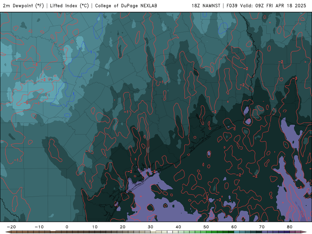The height and width of the screenshot is (234, 312).
Task: Click the '10' color scale tick label
Action: (x=95, y=227)
